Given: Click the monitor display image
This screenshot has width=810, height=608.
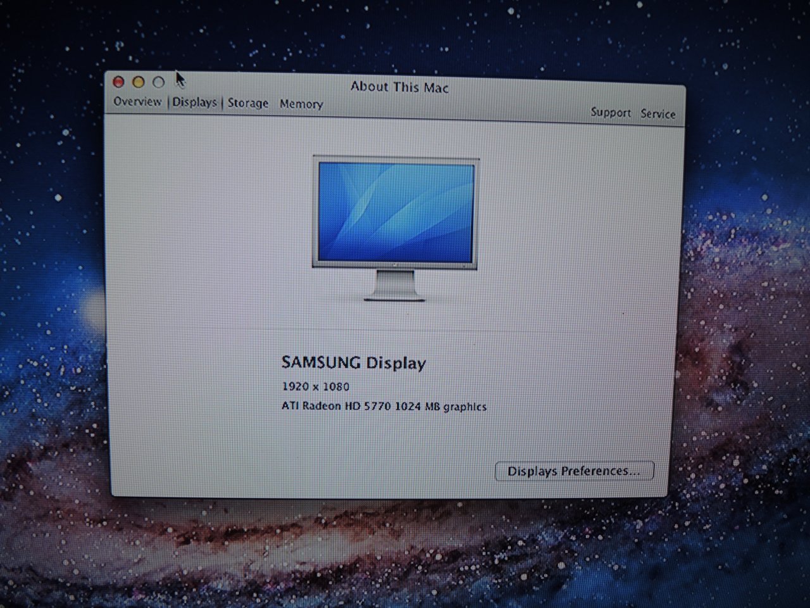Looking at the screenshot, I should (396, 229).
